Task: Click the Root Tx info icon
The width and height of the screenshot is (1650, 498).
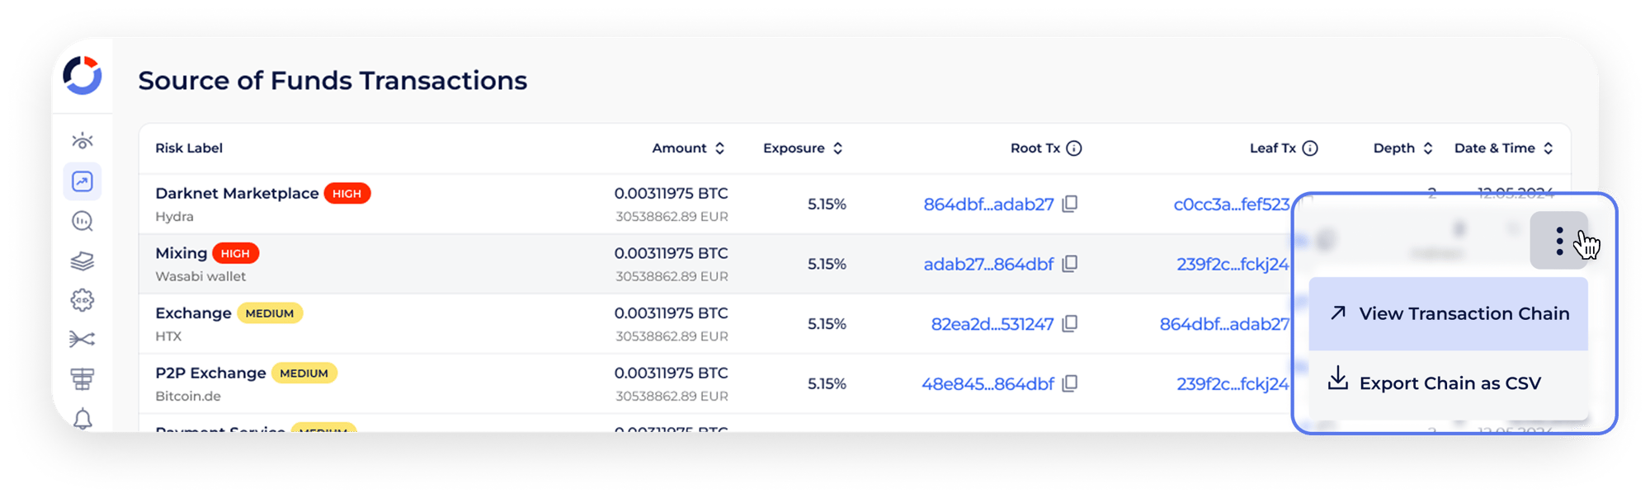Action: 1074,148
